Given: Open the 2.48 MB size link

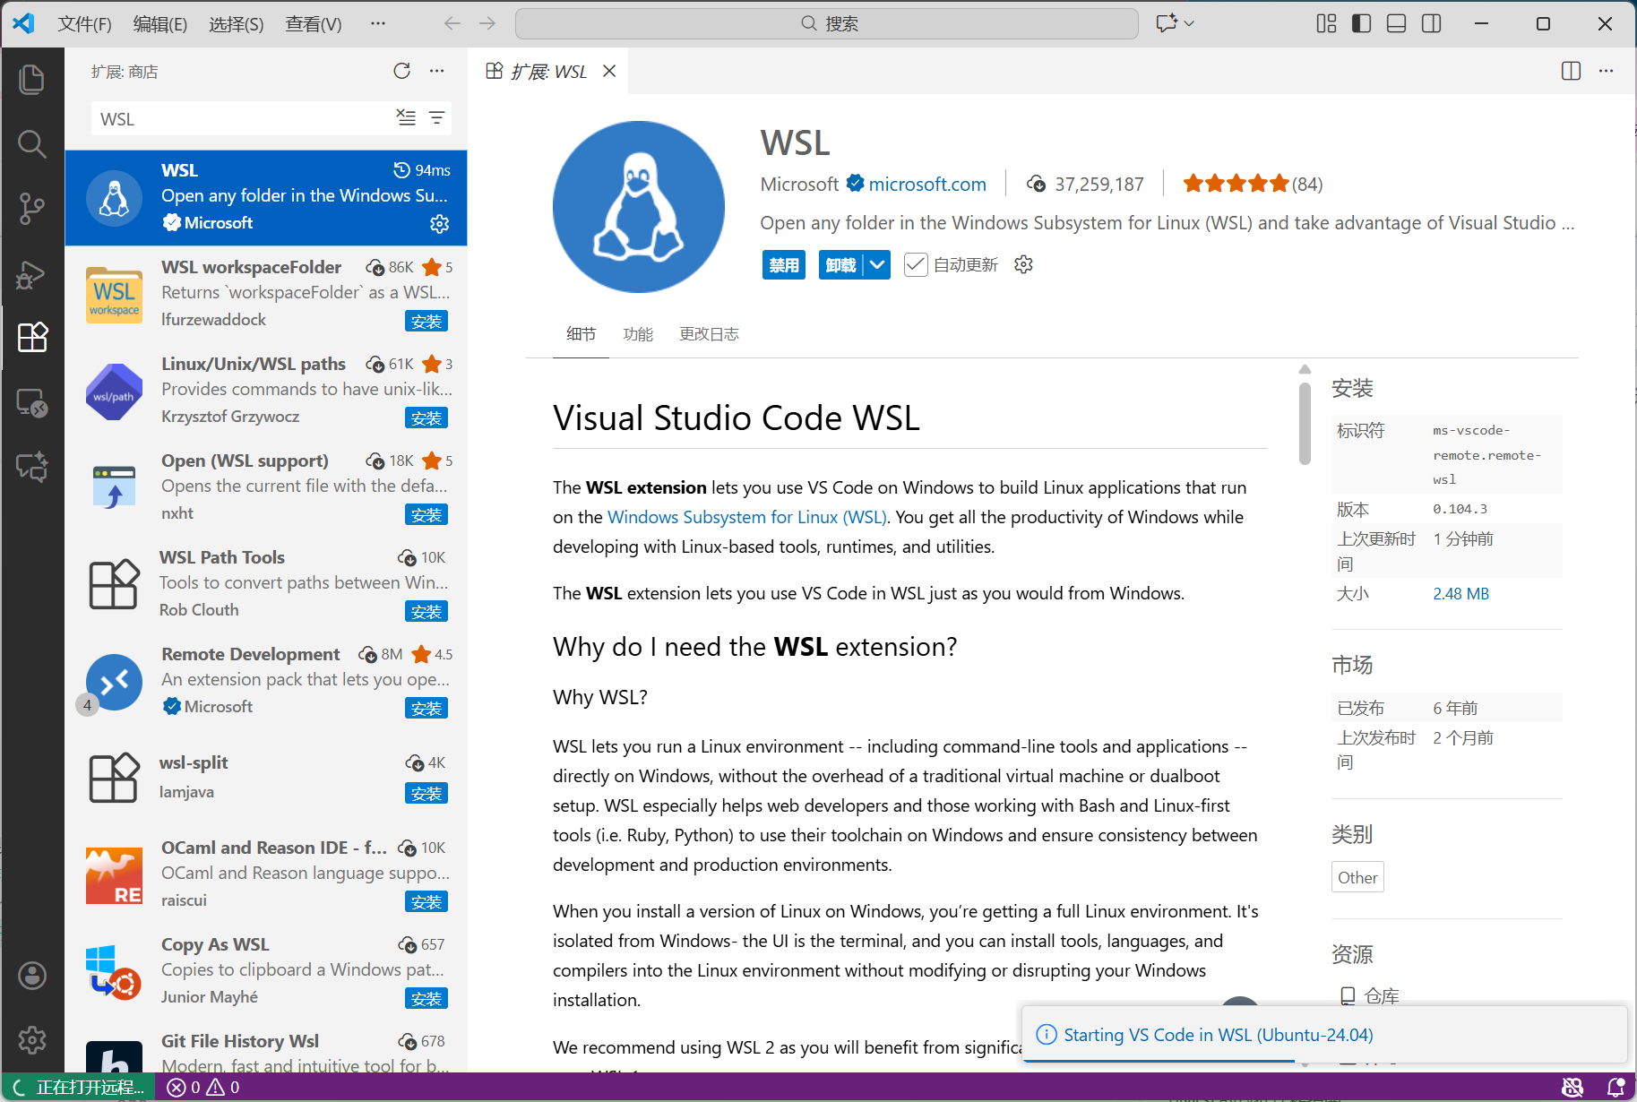Looking at the screenshot, I should pyautogui.click(x=1460, y=594).
